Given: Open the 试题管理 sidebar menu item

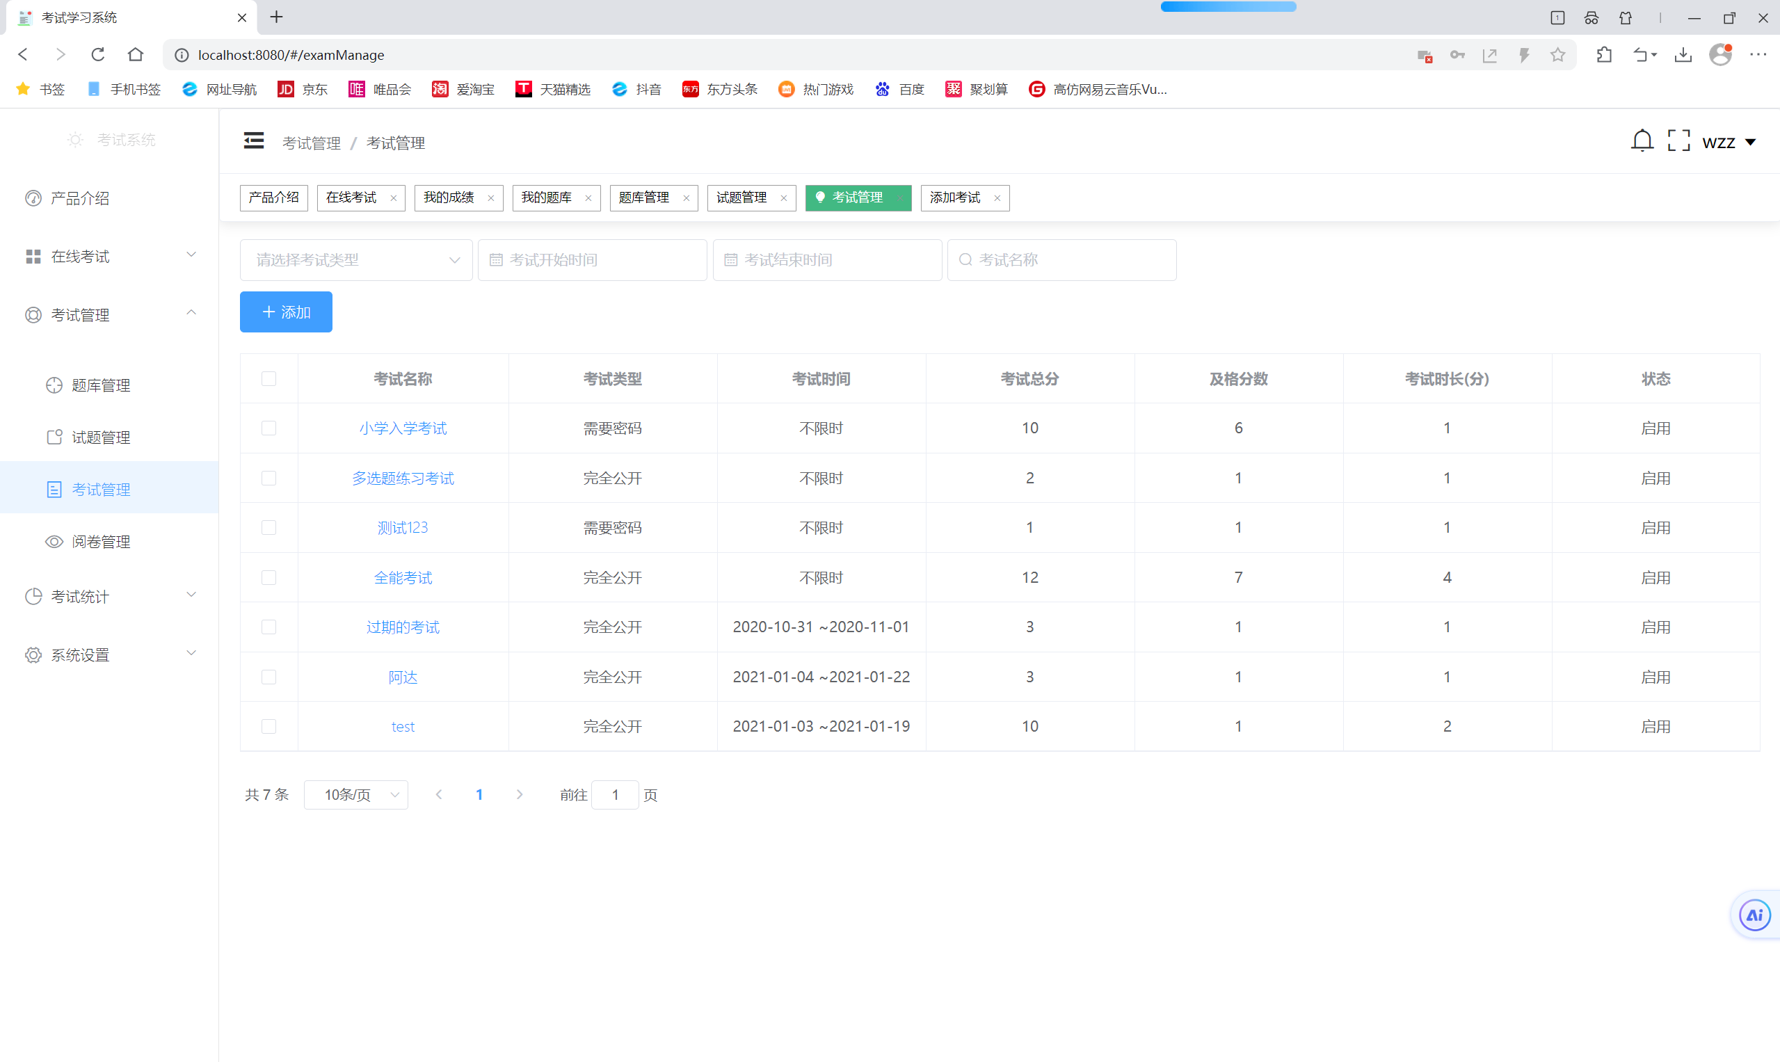Looking at the screenshot, I should pos(101,437).
